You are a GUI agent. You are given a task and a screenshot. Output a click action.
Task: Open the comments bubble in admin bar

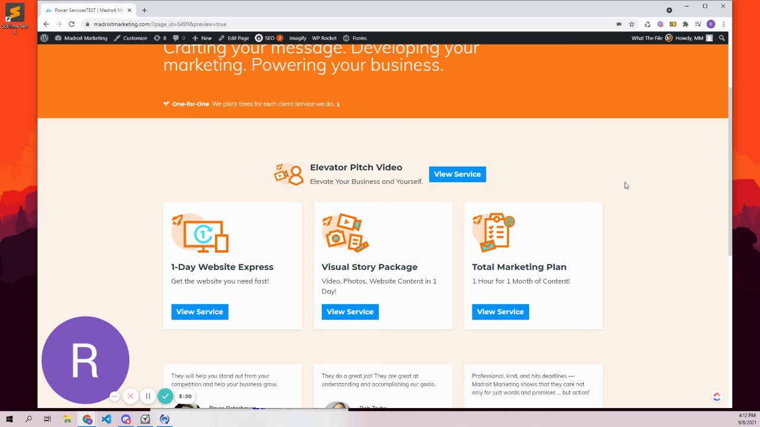pos(179,38)
